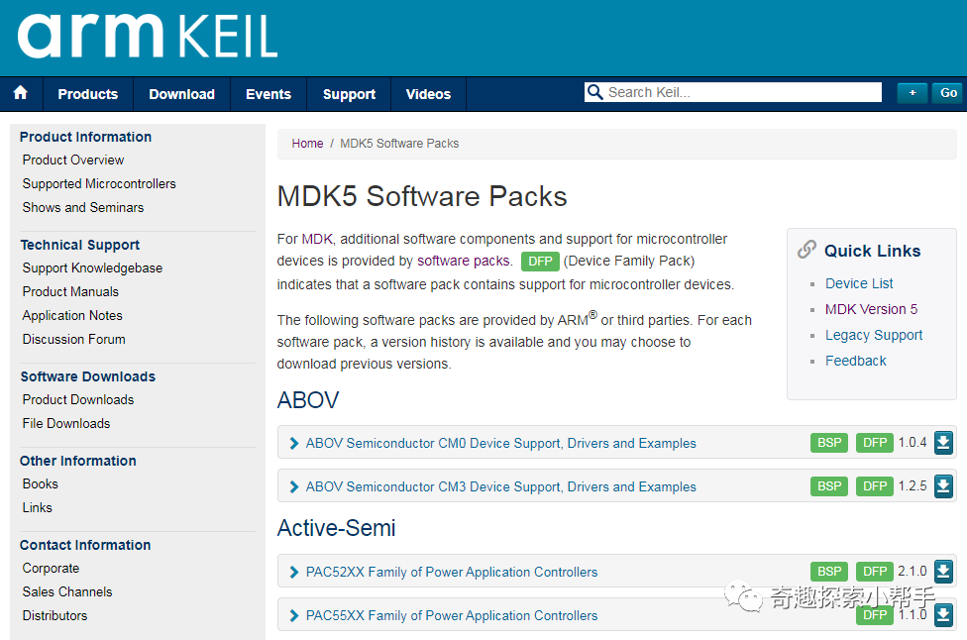967x640 pixels.
Task: Open Shows and Seminars in sidebar
Action: 82,208
